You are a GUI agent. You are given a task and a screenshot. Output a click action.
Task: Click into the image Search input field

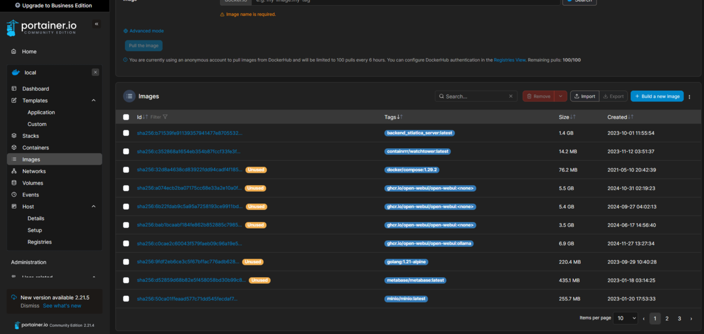(x=475, y=96)
